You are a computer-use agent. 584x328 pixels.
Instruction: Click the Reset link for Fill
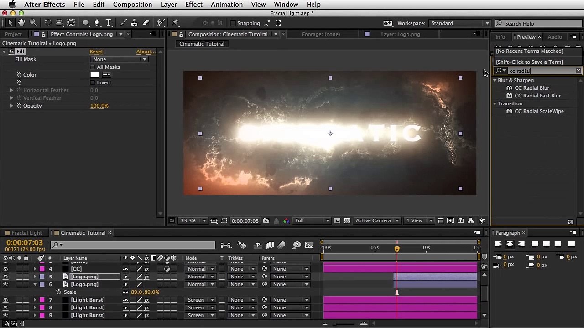click(x=96, y=51)
